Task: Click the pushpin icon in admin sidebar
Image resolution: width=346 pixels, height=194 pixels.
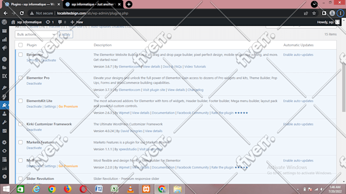Action: click(x=4, y=88)
